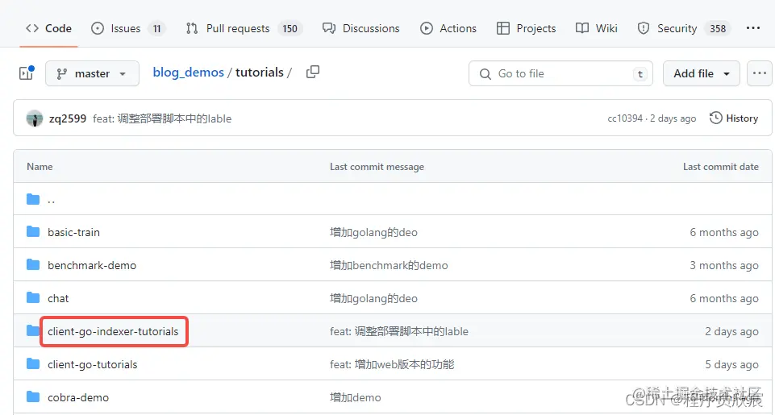Open chat row commit '增加golang的deo'

click(373, 298)
